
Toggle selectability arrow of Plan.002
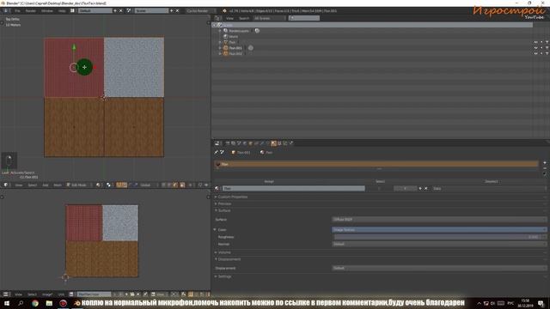pyautogui.click(x=541, y=53)
